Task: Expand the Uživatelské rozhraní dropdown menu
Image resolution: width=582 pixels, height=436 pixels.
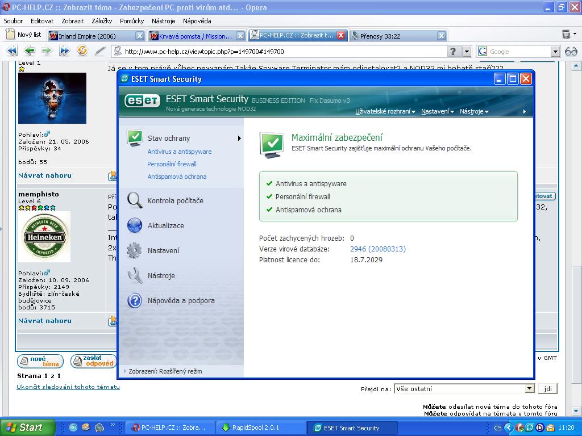Action: (385, 111)
